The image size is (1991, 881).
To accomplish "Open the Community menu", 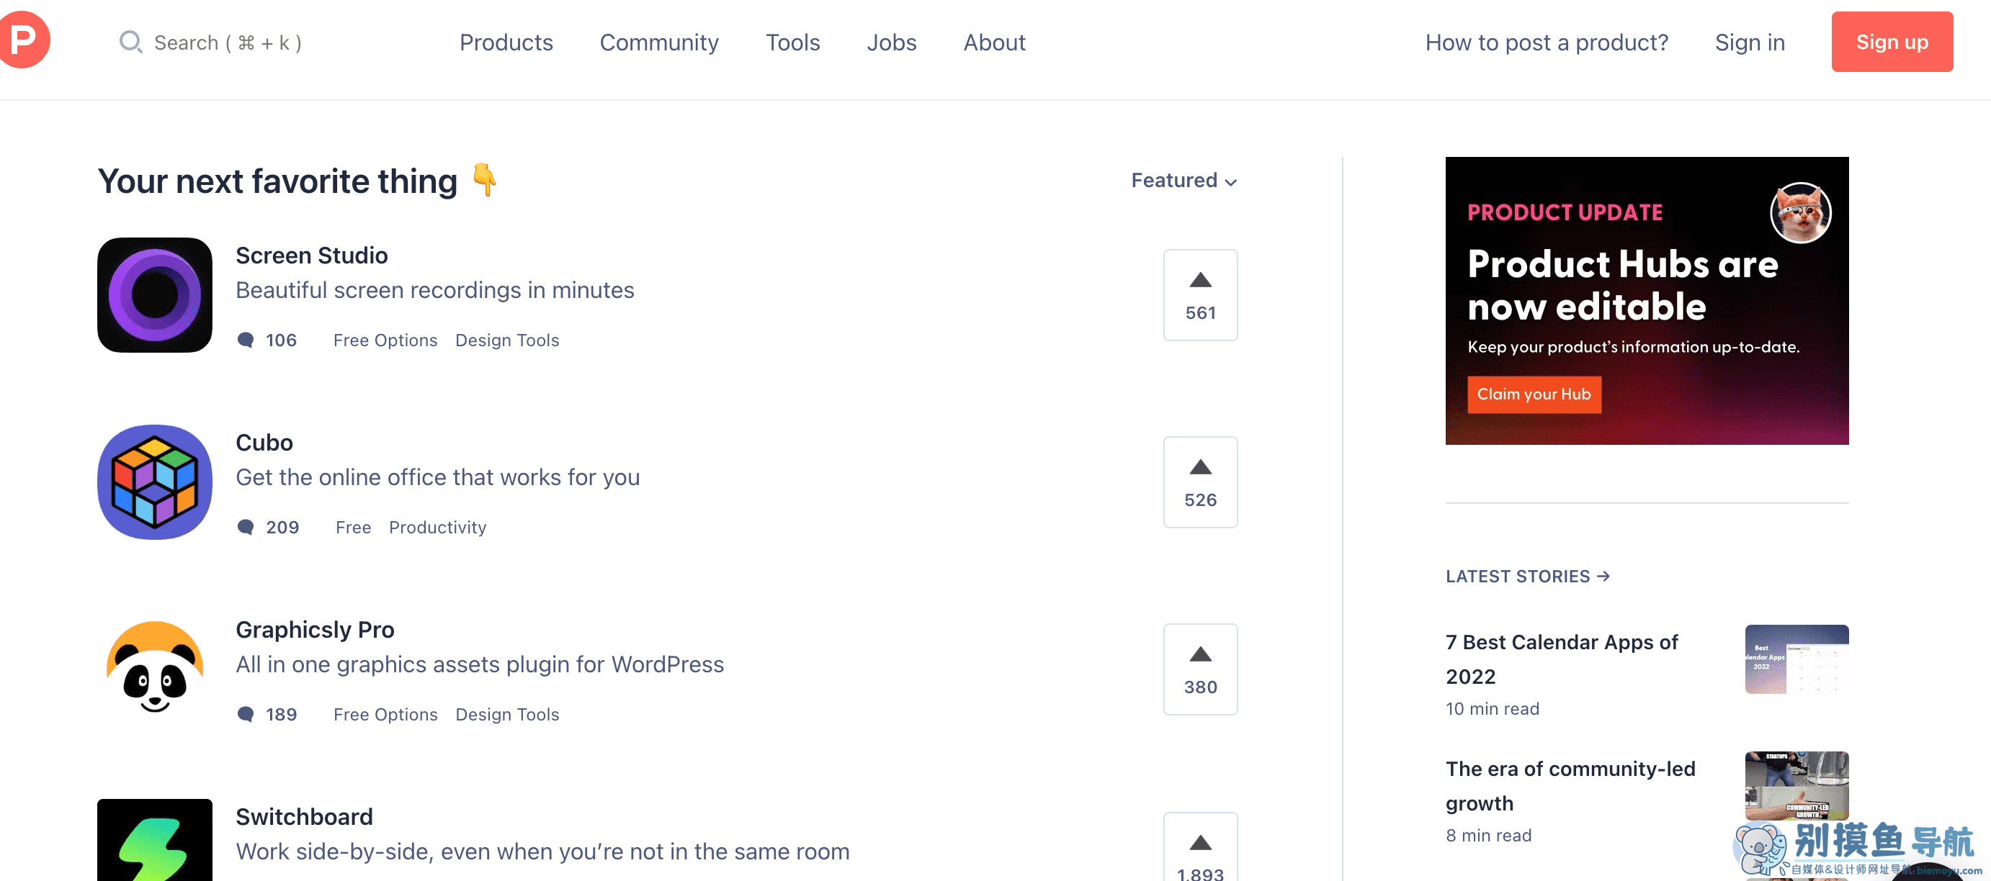I will point(659,42).
